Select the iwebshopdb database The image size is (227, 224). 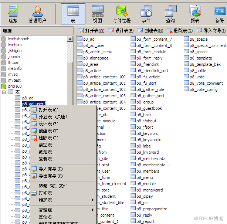(19, 39)
